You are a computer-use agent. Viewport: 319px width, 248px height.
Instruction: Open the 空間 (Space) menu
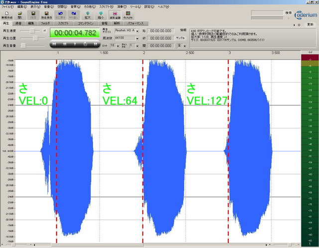click(62, 6)
